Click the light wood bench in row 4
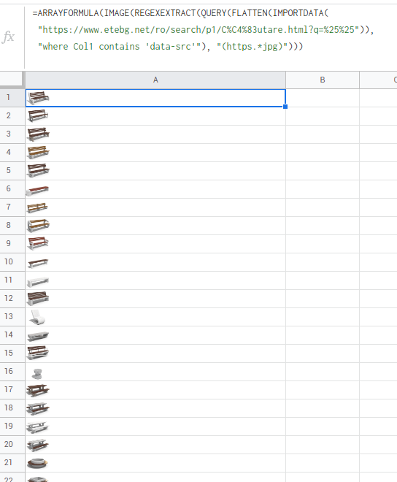Screen dimensions: 397x482 (38, 152)
